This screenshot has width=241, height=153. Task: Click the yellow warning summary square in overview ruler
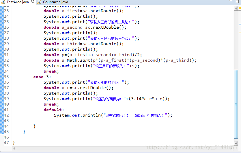240,8
